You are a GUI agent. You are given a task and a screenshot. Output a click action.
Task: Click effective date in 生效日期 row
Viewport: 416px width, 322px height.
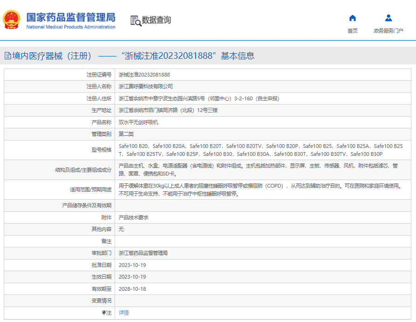(x=132, y=277)
